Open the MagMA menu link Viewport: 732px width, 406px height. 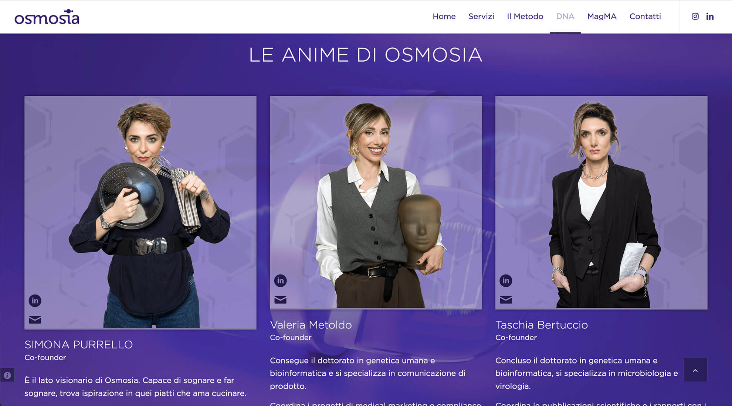(601, 16)
